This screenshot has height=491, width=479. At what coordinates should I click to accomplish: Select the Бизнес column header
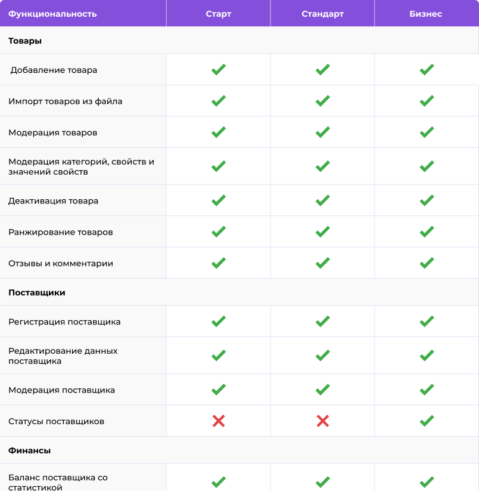coord(426,14)
